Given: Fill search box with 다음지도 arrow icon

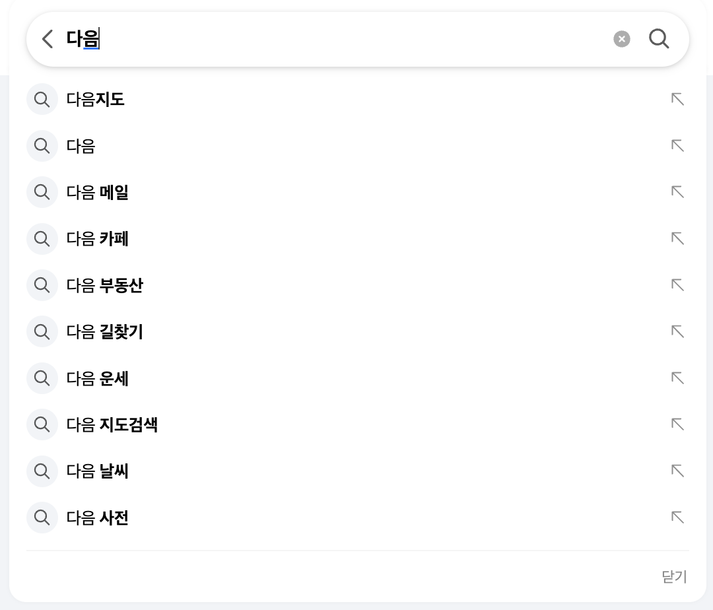Looking at the screenshot, I should point(677,100).
